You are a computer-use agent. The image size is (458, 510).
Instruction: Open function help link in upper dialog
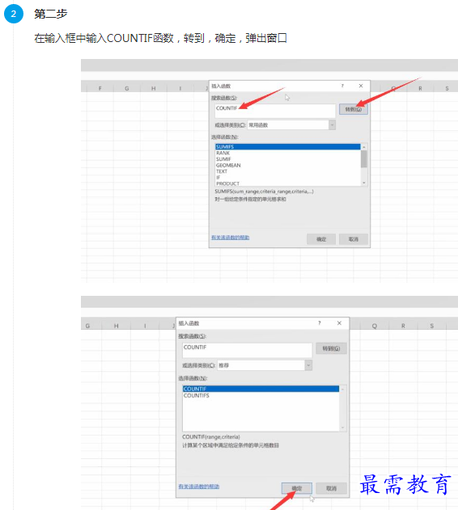[231, 238]
